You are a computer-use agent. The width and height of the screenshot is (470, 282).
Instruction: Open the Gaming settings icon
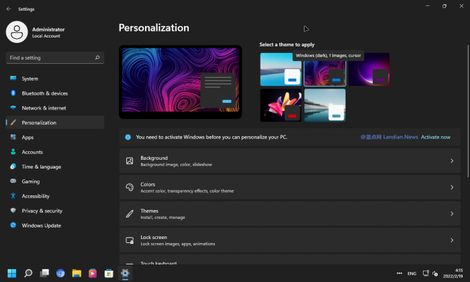13,181
